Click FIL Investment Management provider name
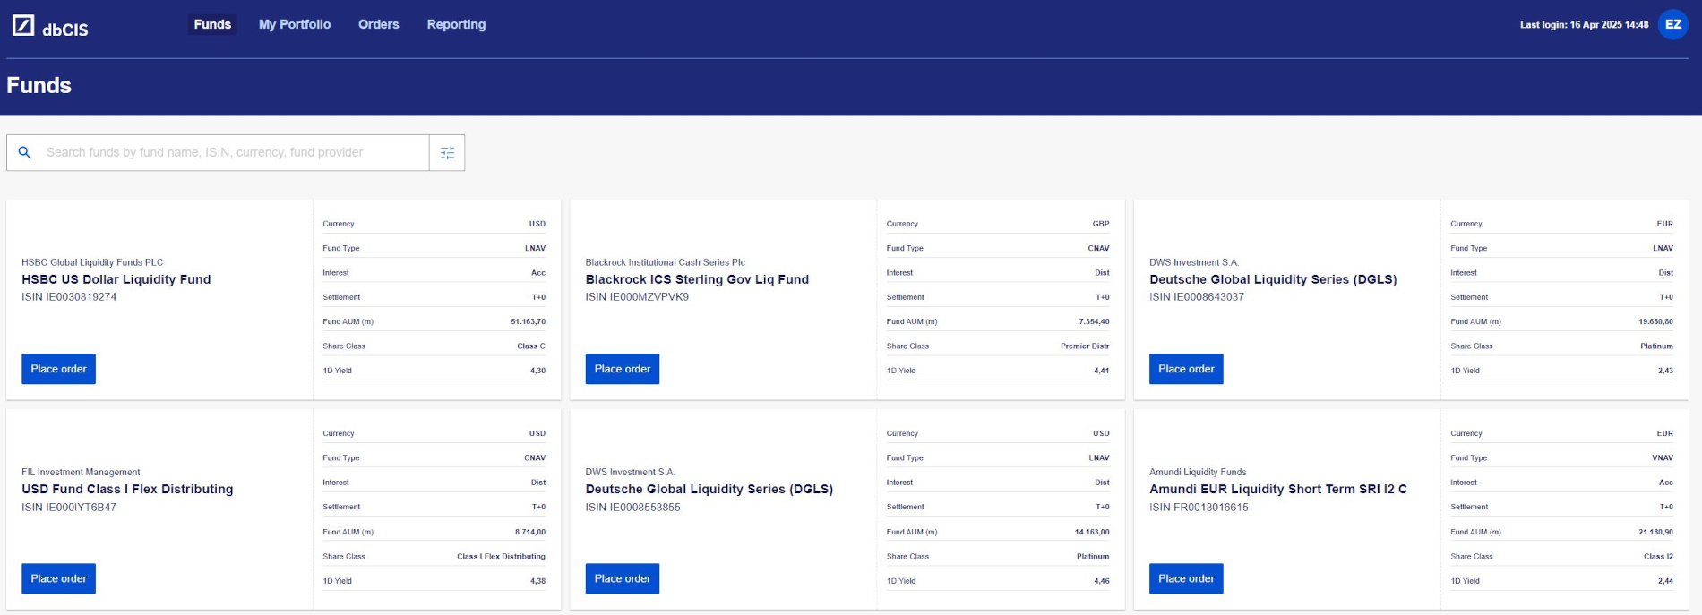Viewport: 1702px width, 615px height. tap(81, 472)
